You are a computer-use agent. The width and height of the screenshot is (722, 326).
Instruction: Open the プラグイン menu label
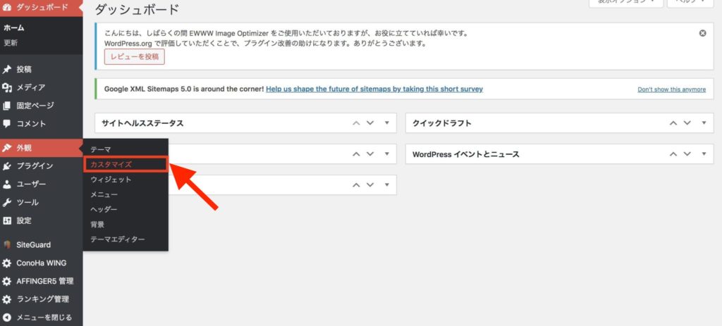click(x=35, y=166)
